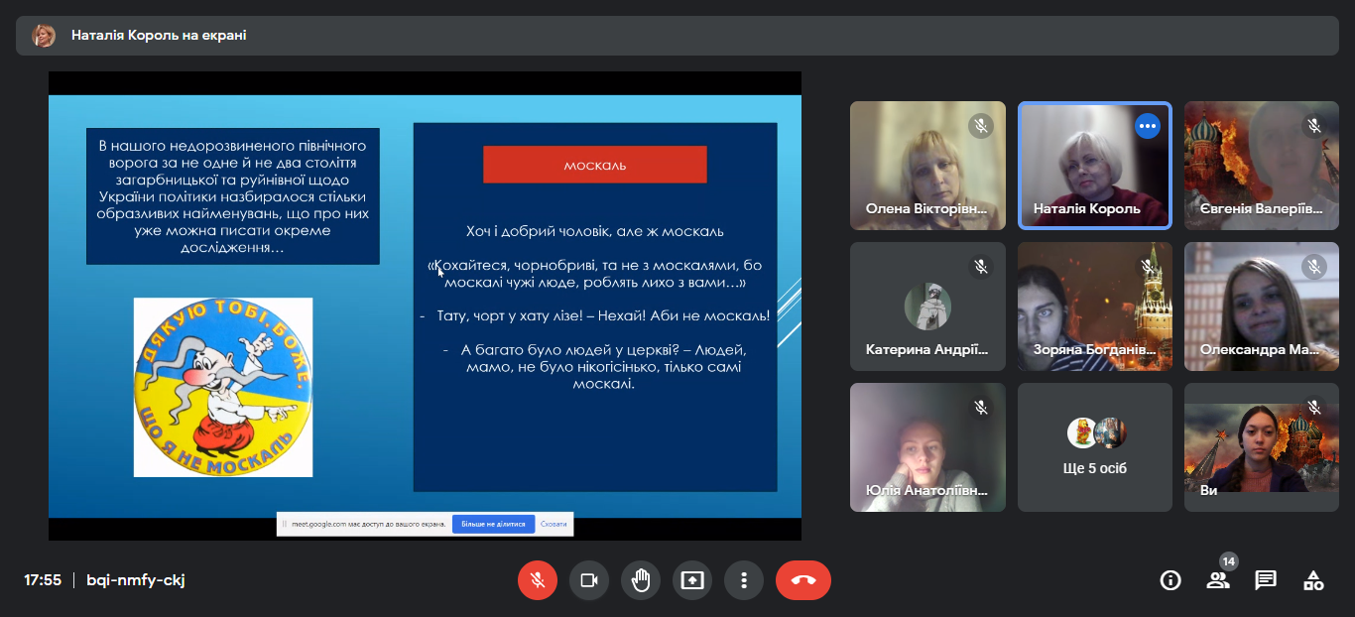This screenshot has width=1355, height=617.
Task: Click muted mic icon on Олена Вікторівна tile
Action: (x=981, y=126)
